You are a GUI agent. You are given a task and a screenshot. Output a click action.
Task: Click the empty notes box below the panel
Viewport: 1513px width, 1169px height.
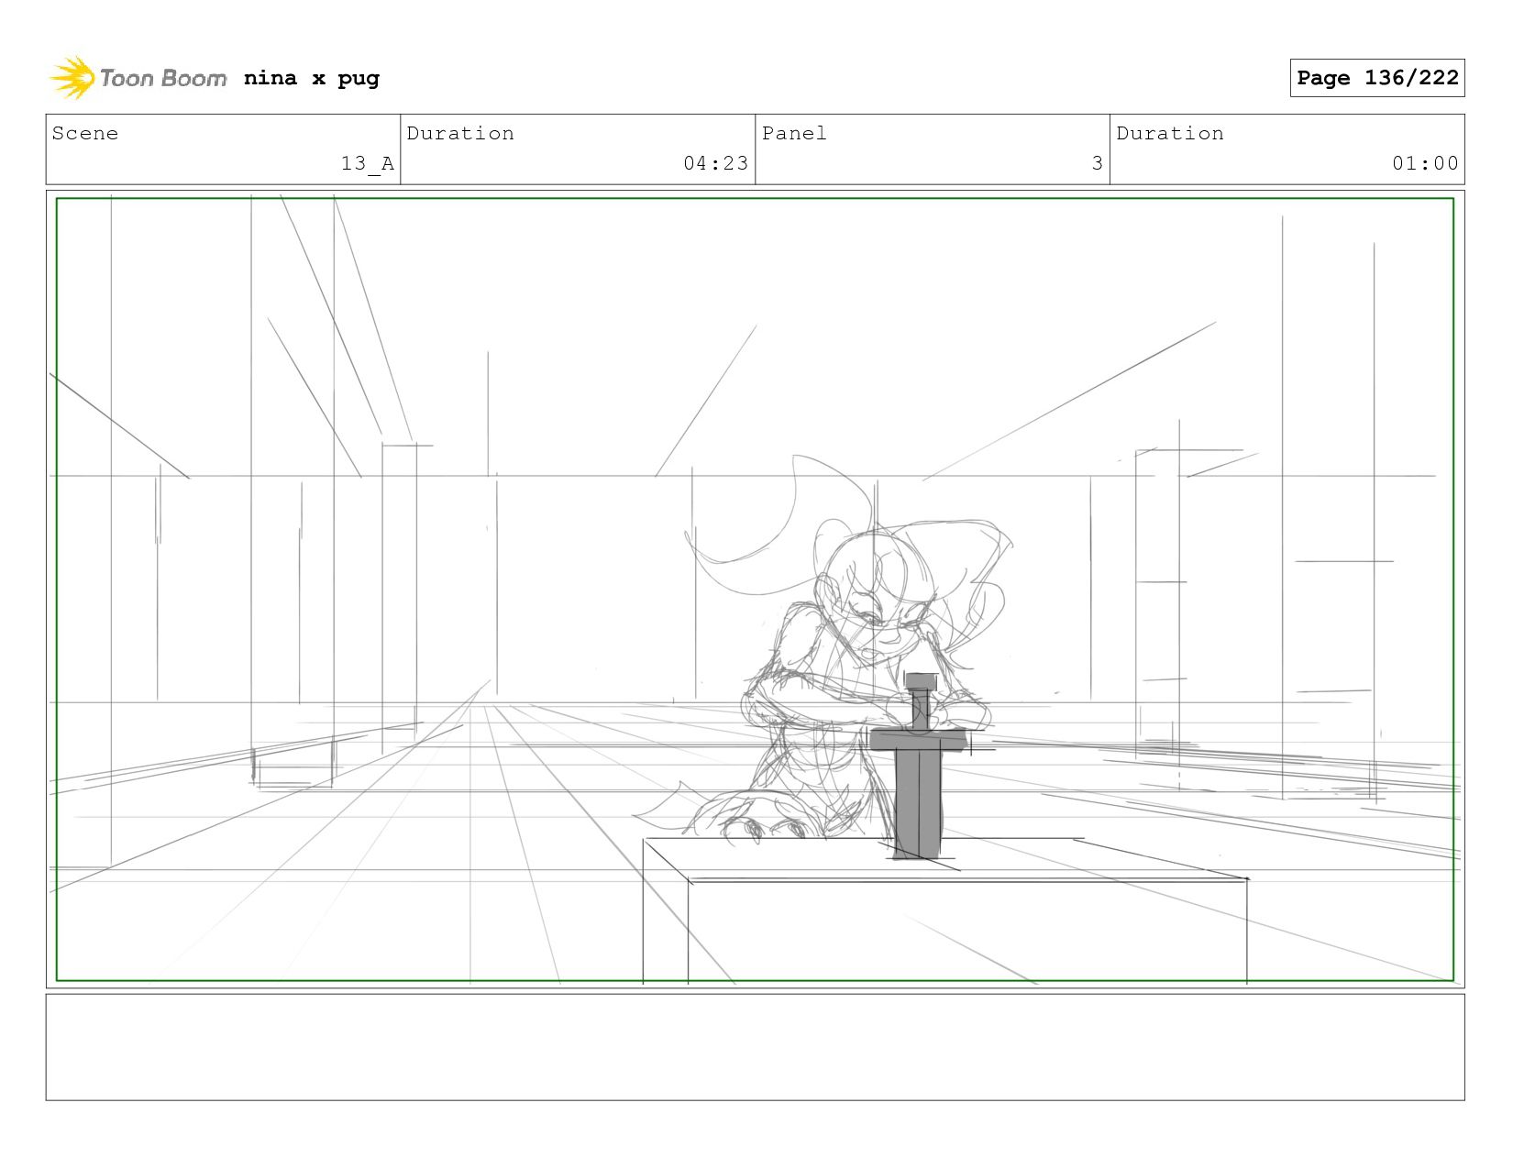pyautogui.click(x=755, y=1047)
